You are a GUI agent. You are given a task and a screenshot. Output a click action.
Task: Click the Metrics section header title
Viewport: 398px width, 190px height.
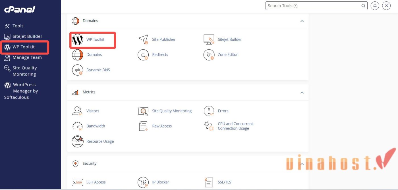(89, 92)
